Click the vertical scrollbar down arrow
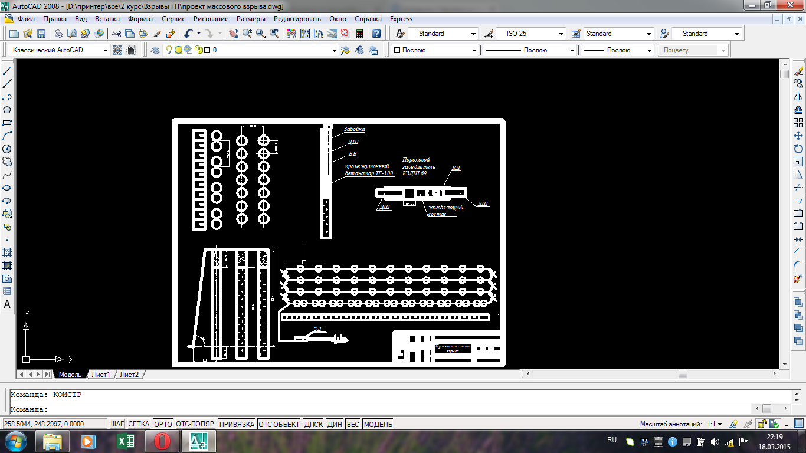Screen dimensions: 806x453 (x=784, y=365)
